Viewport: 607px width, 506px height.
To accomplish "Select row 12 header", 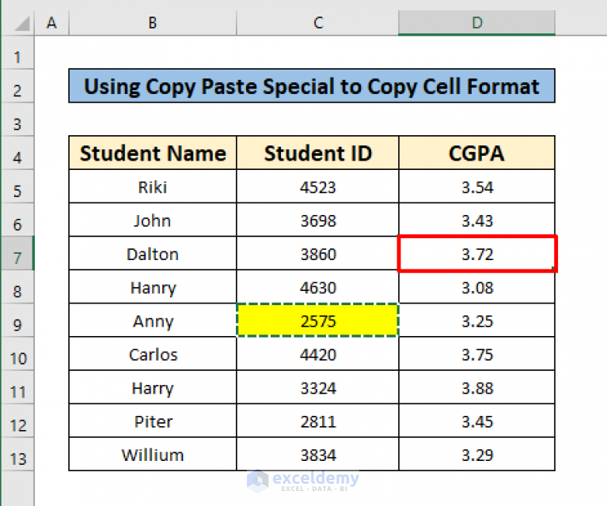I will click(x=17, y=421).
